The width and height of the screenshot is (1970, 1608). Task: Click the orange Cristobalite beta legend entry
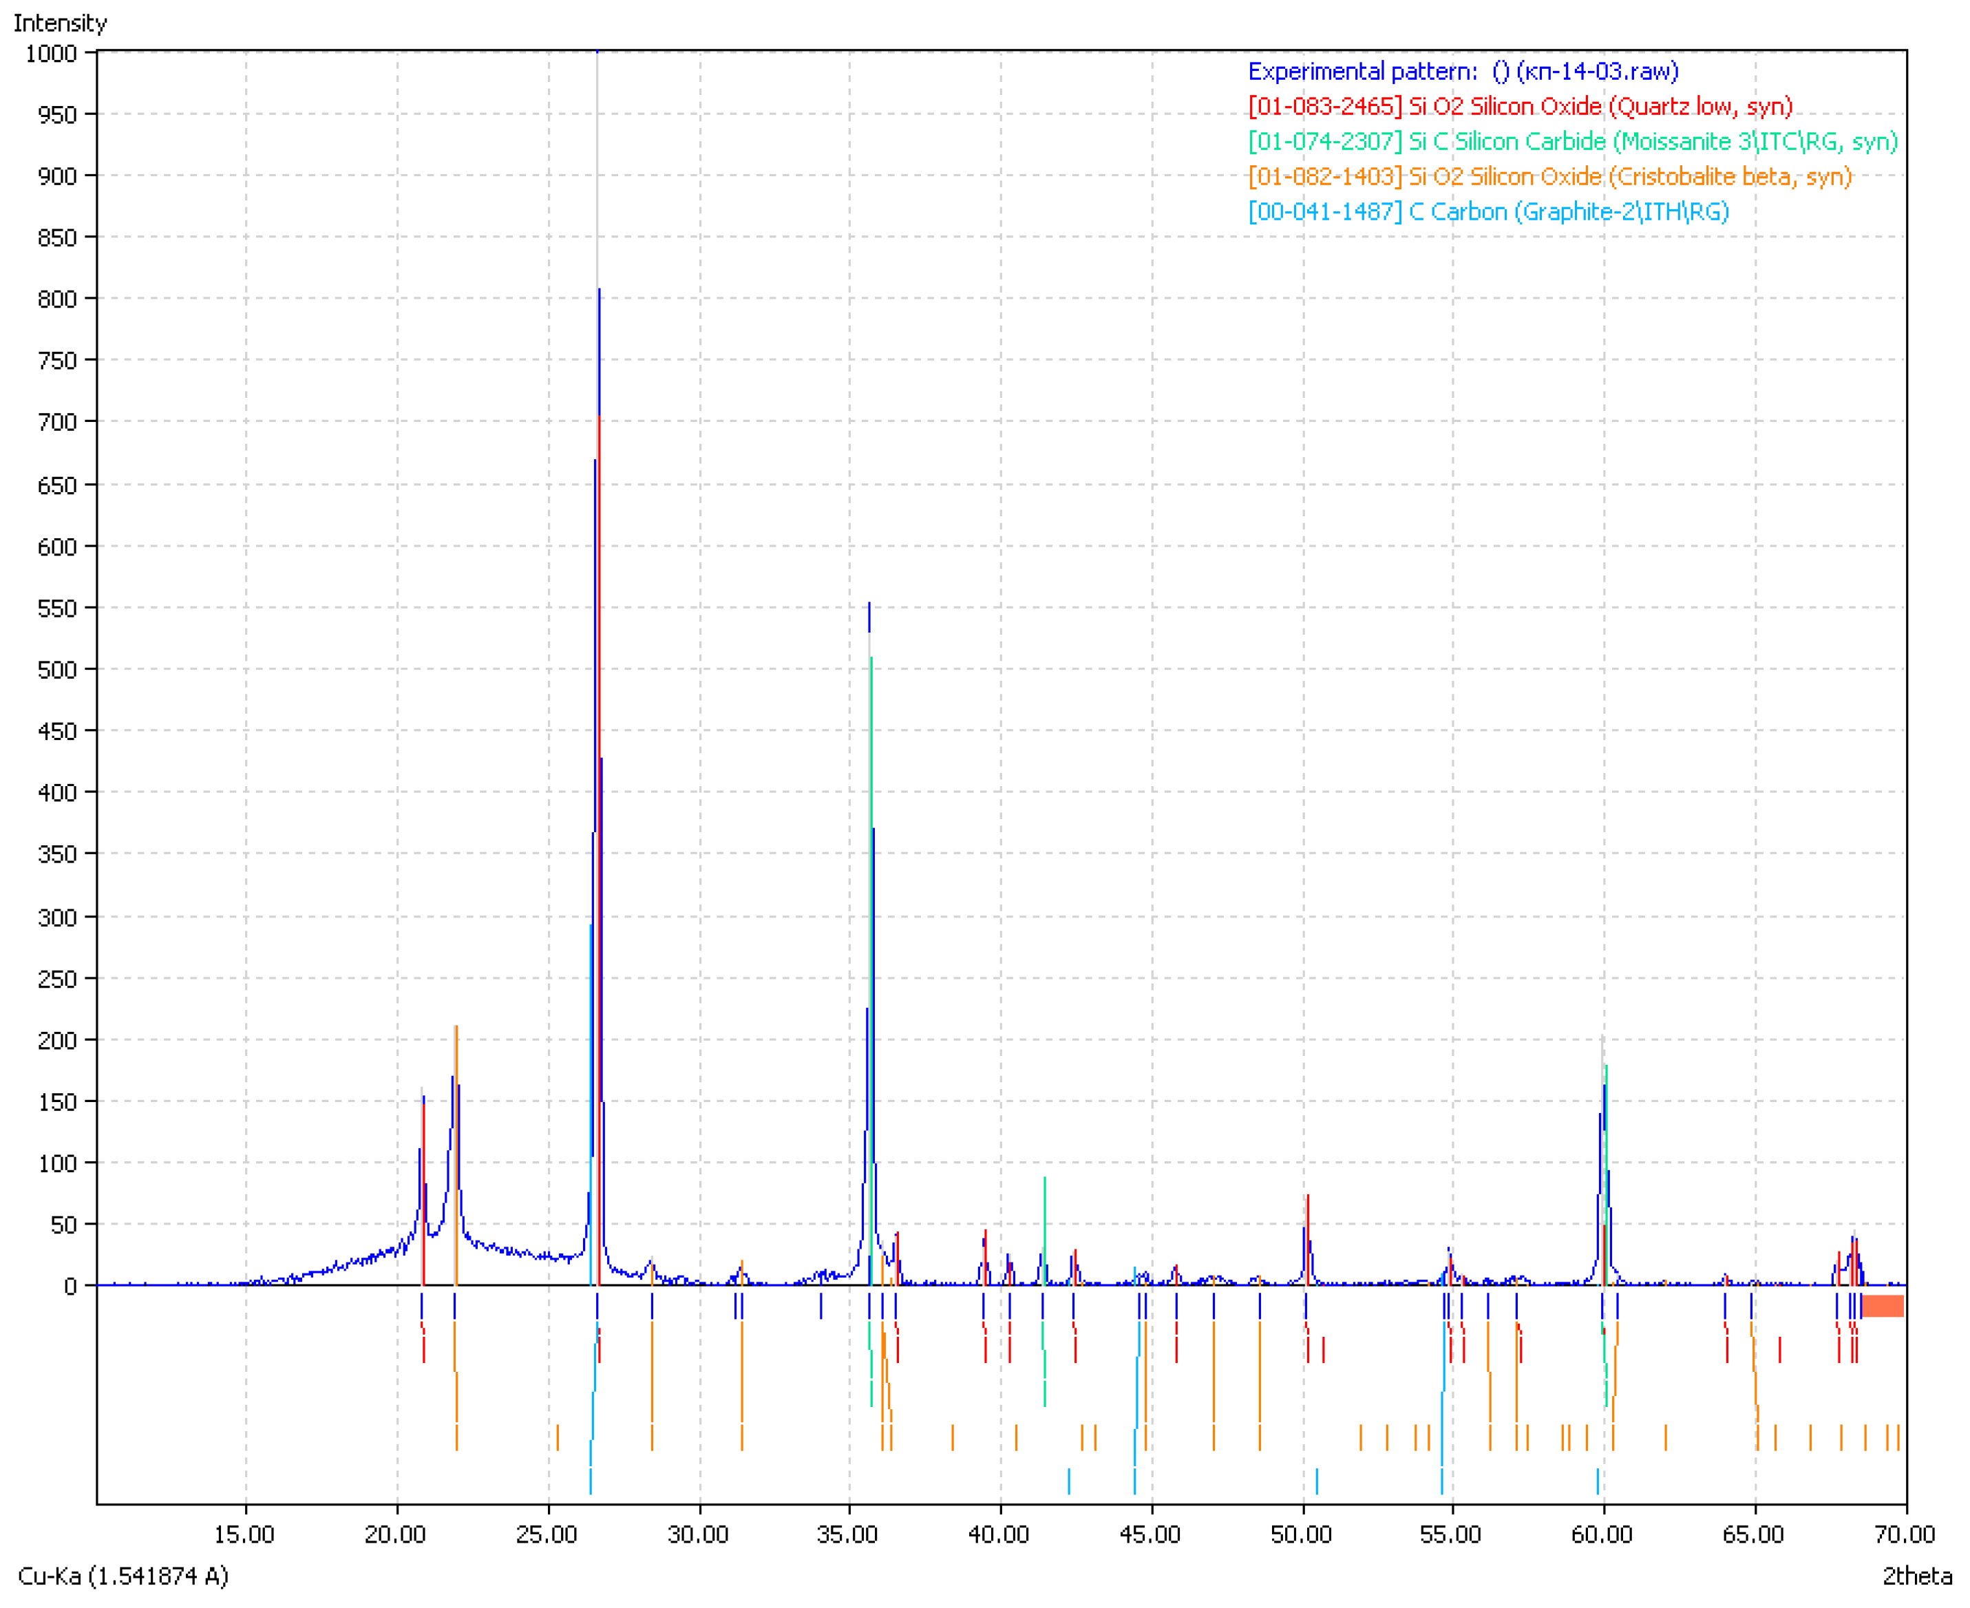pyautogui.click(x=1549, y=177)
